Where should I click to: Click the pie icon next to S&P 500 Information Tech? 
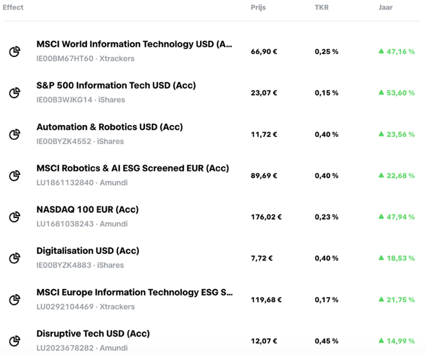(15, 93)
